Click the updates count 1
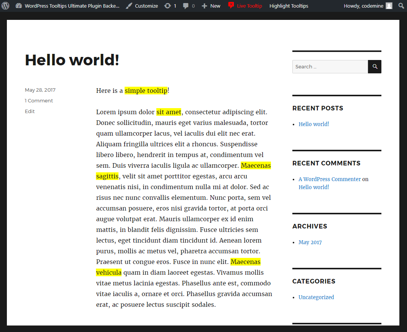This screenshot has width=407, height=332. click(175, 6)
